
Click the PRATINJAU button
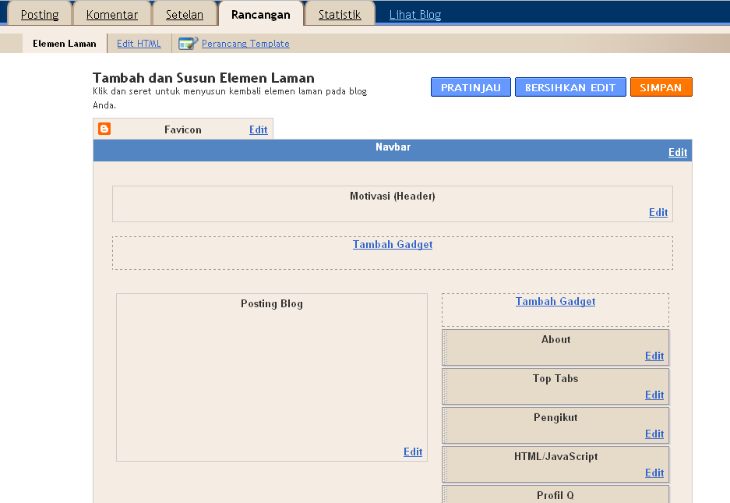(x=471, y=87)
